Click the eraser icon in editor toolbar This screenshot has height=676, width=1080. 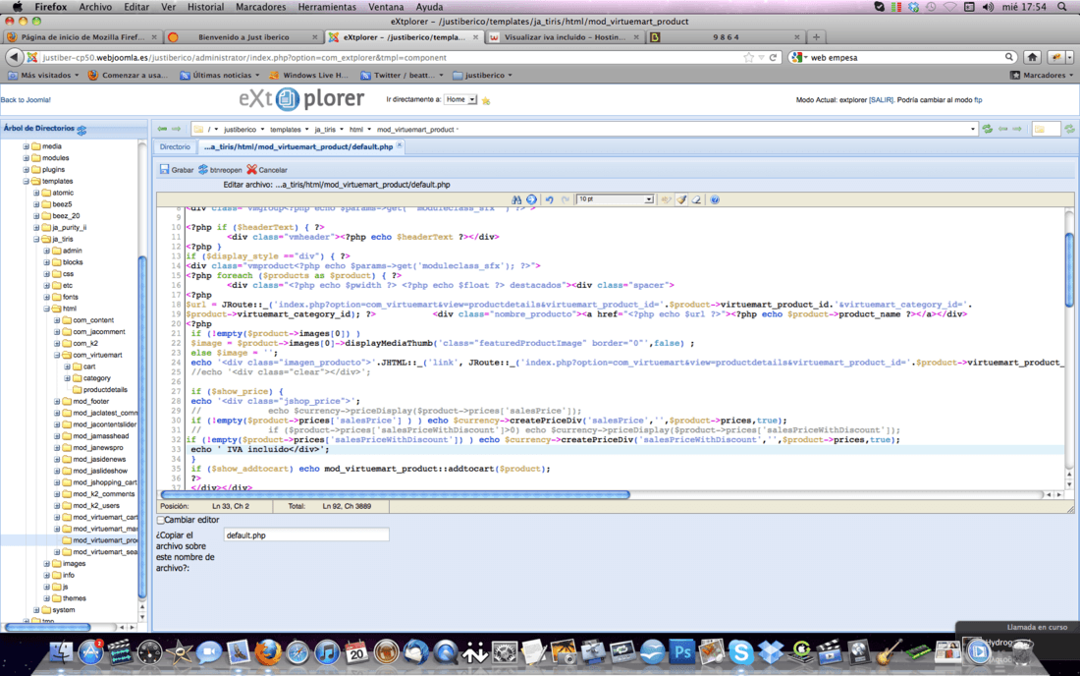(697, 199)
